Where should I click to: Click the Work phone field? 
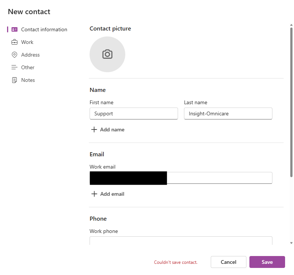click(181, 241)
